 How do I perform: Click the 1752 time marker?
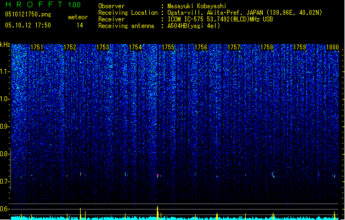pos(70,47)
